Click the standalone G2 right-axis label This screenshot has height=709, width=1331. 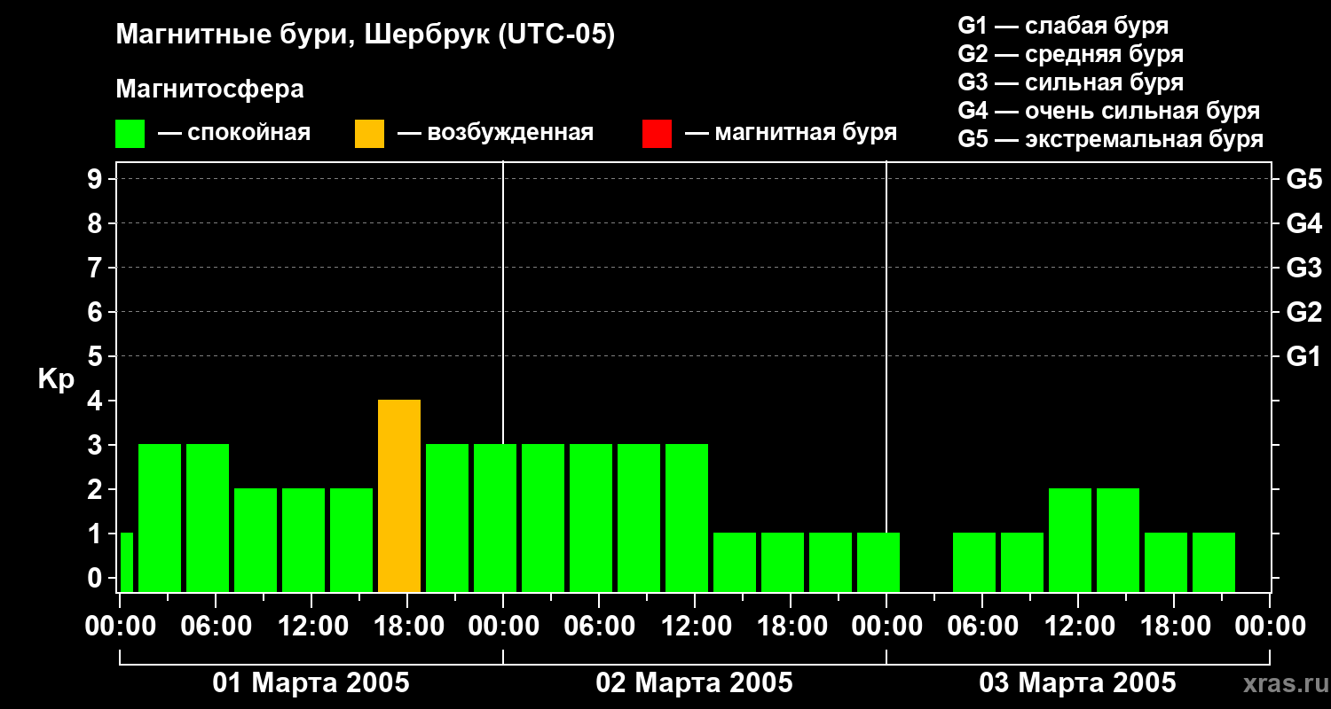(1303, 312)
